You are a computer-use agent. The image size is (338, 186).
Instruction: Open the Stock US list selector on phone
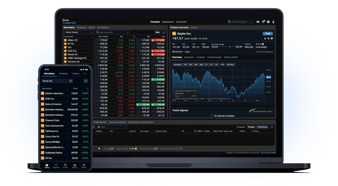coord(54,81)
